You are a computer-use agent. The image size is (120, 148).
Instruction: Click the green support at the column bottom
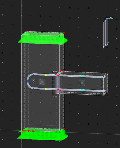pyautogui.click(x=43, y=134)
